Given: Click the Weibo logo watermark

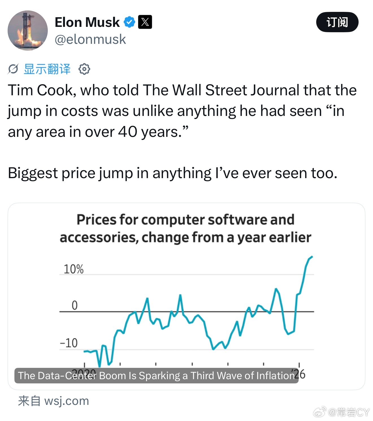Looking at the screenshot, I should pos(320,412).
